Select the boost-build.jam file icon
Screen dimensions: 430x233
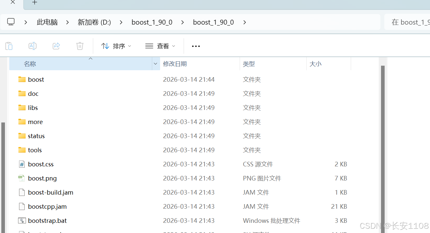tap(22, 192)
